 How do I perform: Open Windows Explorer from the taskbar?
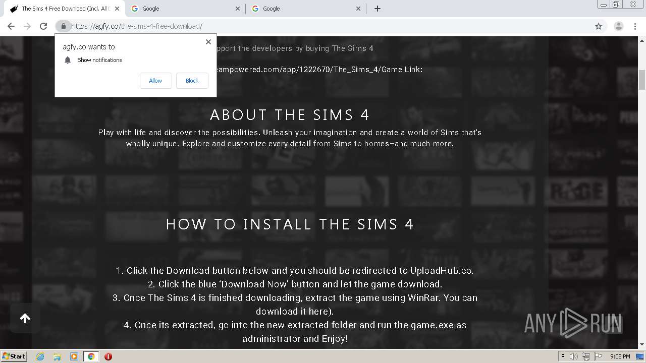pyautogui.click(x=57, y=356)
